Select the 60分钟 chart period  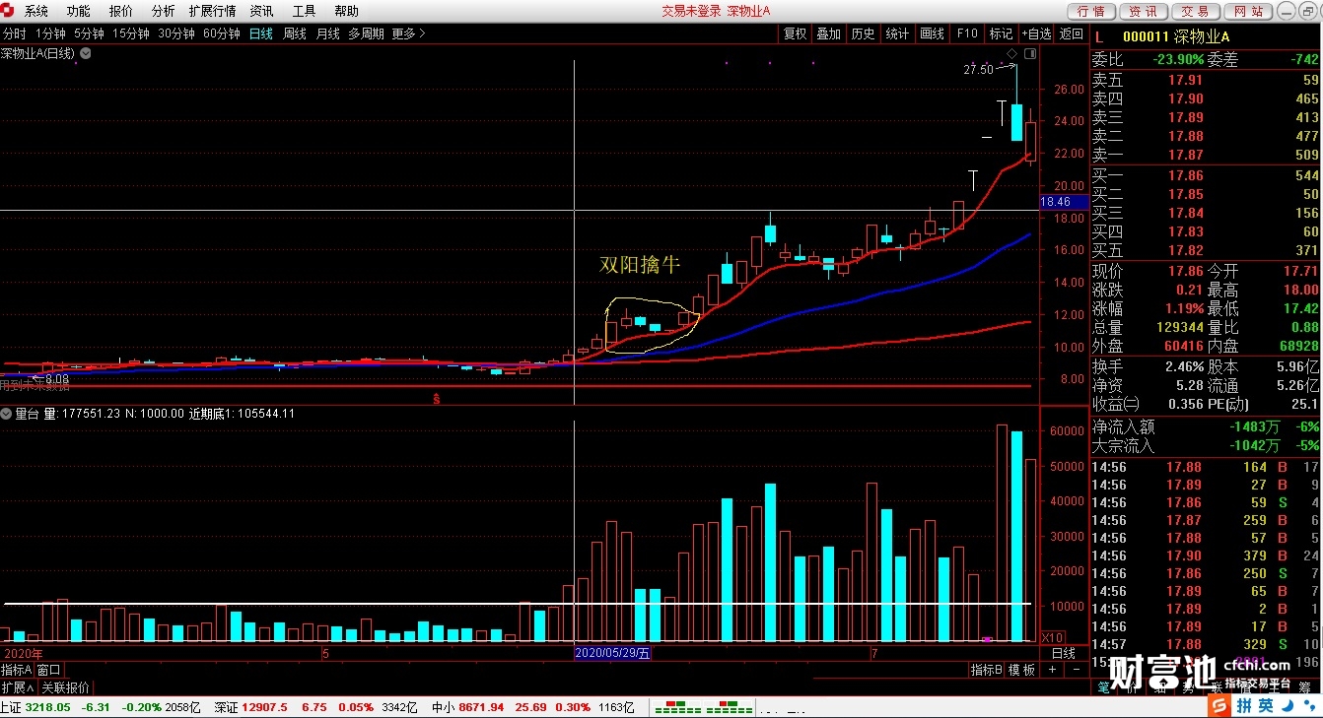[222, 33]
